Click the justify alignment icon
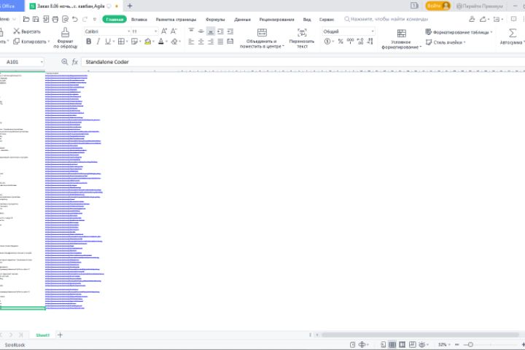This screenshot has width=525, height=350. 220,42
